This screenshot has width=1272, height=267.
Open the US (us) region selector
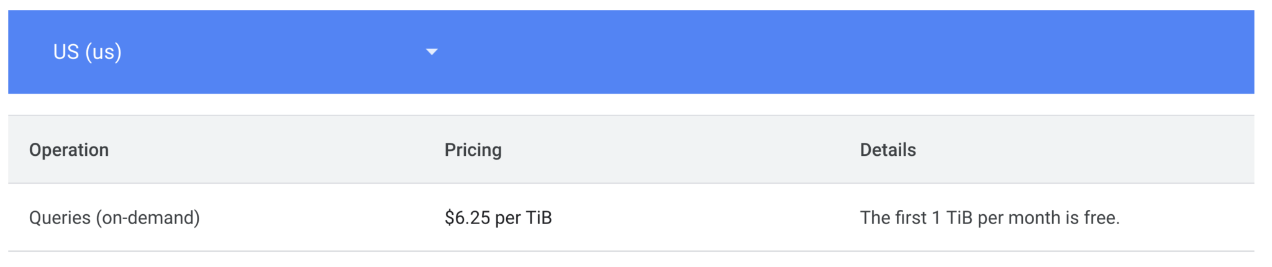[245, 52]
